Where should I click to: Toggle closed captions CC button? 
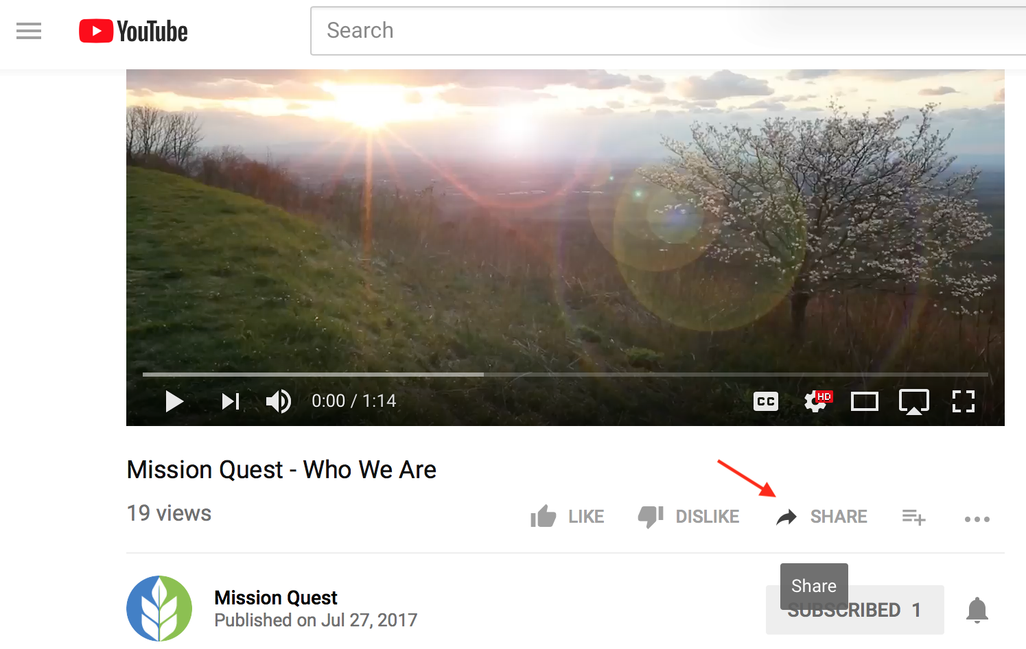(x=766, y=401)
